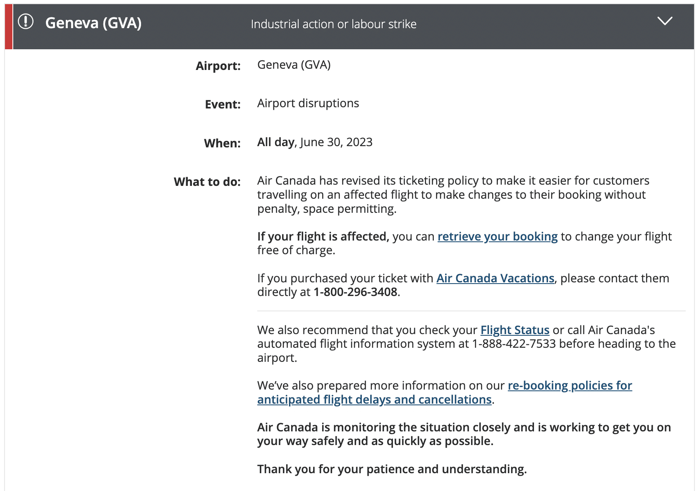The height and width of the screenshot is (491, 699).
Task: Open the 'retrieve your booking' link
Action: point(497,236)
